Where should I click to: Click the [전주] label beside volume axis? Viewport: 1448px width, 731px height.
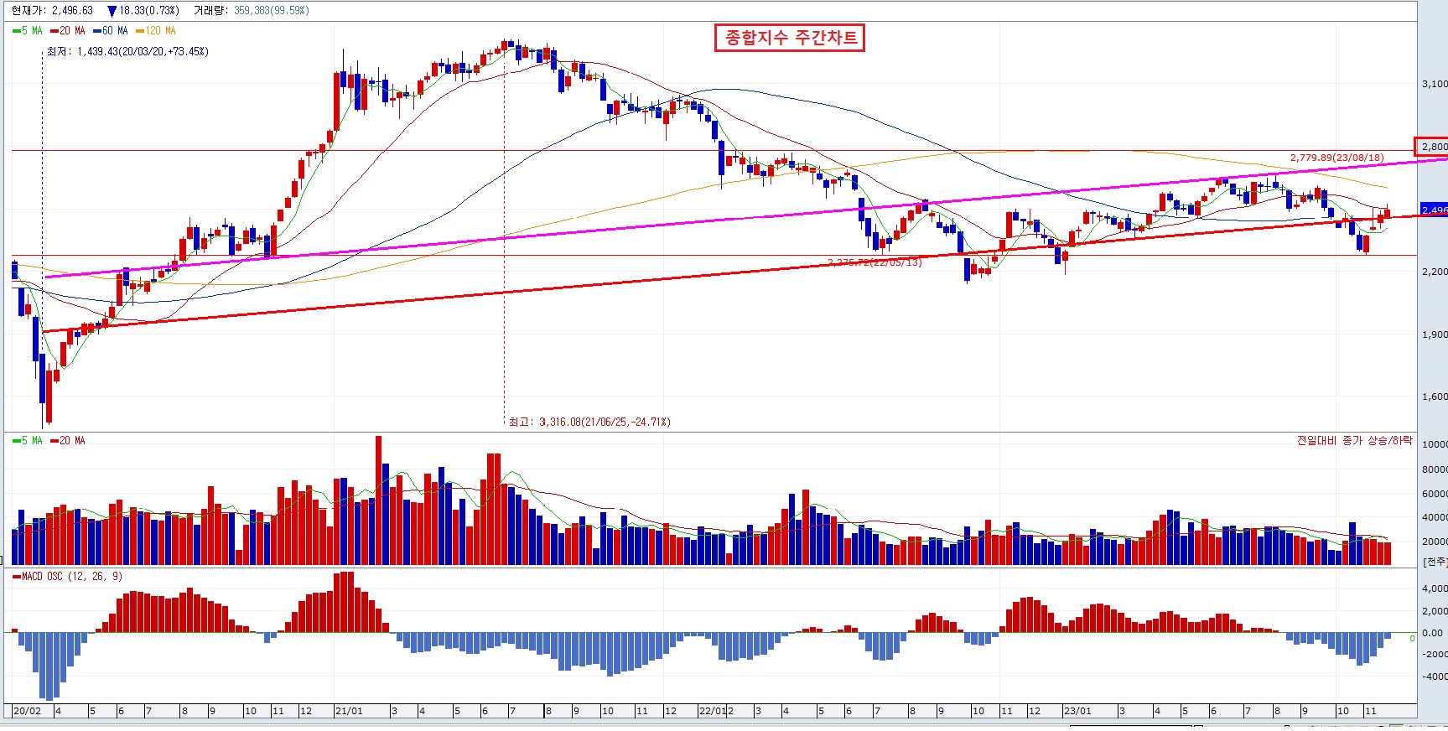(x=1435, y=562)
